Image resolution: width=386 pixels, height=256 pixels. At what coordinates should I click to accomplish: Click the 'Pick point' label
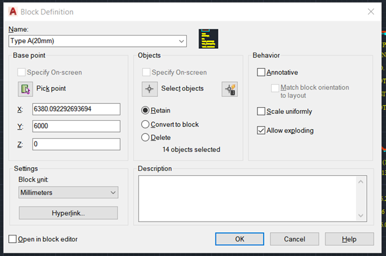point(51,88)
